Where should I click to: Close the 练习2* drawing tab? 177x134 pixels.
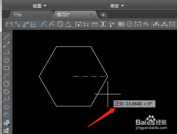[x=91, y=15]
